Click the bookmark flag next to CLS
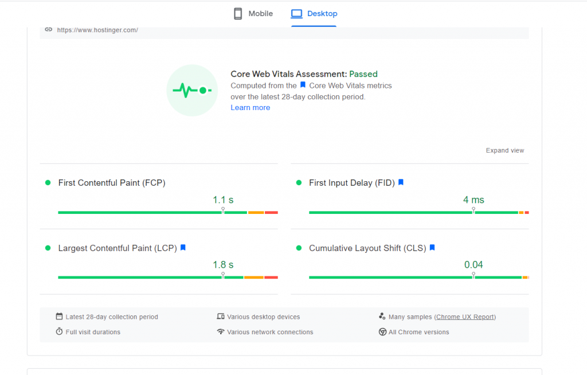 (431, 247)
